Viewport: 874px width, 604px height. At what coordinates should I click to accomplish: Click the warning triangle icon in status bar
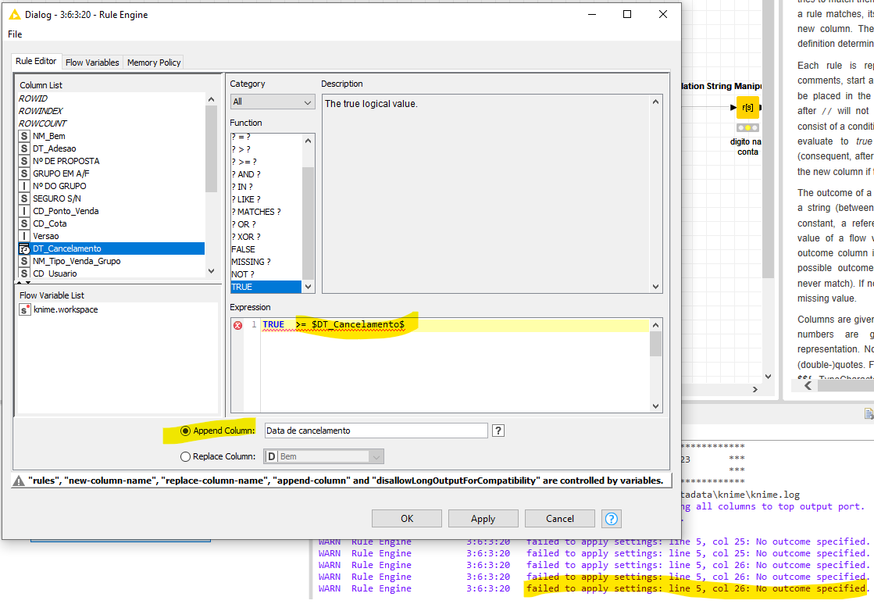pyautogui.click(x=18, y=481)
